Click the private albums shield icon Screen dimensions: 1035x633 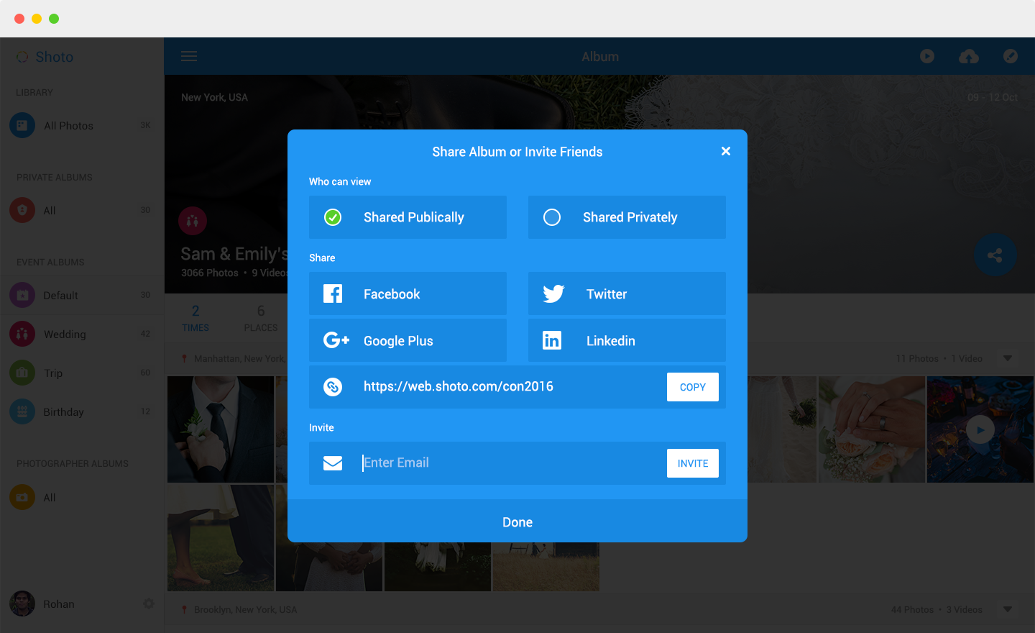[x=22, y=210]
